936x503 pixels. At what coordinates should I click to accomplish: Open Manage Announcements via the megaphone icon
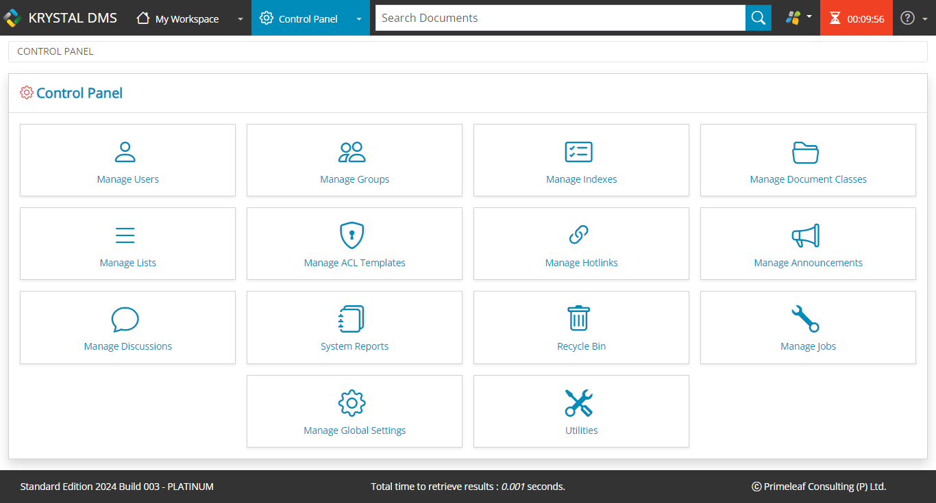806,235
